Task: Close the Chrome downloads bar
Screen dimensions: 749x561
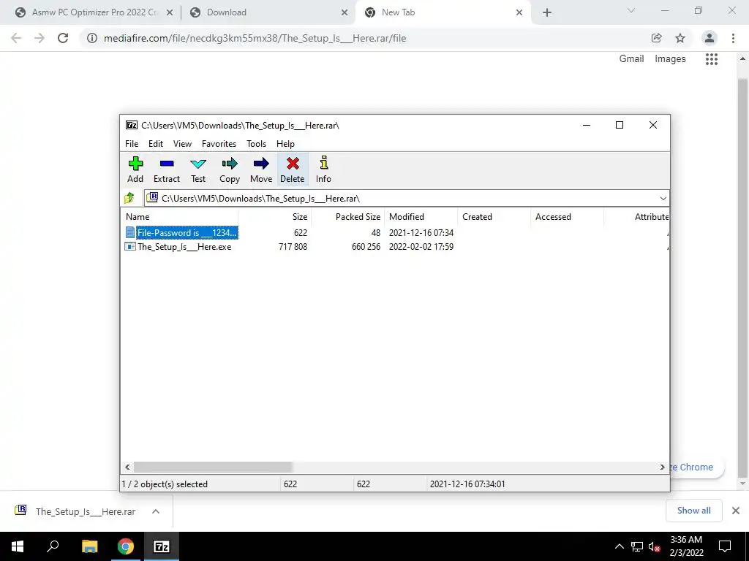Action: click(x=736, y=511)
